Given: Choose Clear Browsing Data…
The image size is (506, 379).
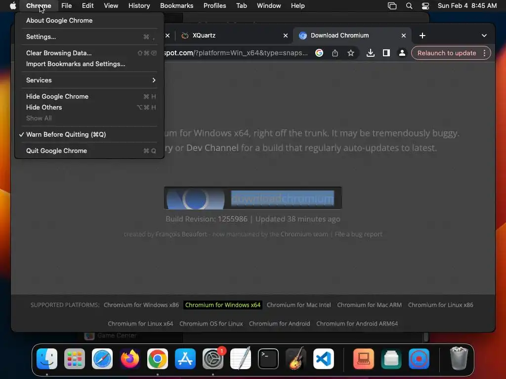Looking at the screenshot, I should 89,53.
